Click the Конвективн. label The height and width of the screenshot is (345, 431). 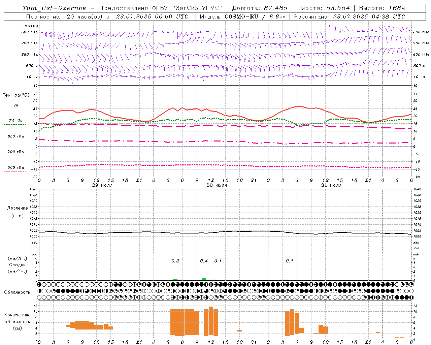(18, 315)
